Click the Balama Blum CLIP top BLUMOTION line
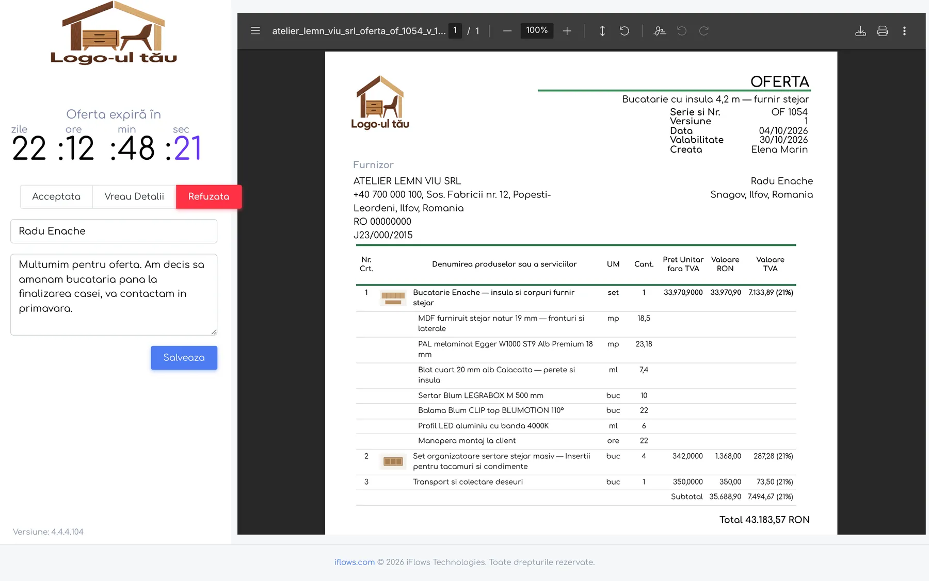 [491, 410]
